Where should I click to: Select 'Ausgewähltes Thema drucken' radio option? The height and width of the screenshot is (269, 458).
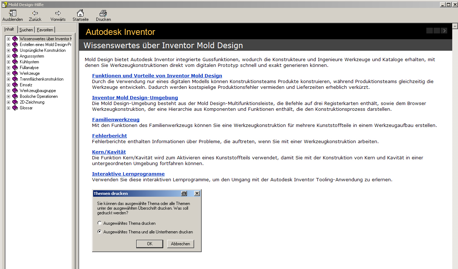100,223
